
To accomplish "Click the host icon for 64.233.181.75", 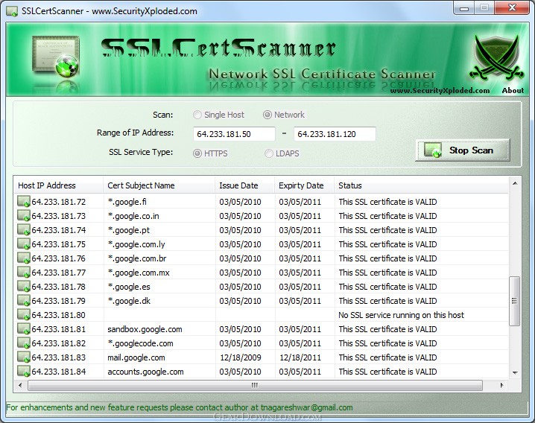I will 24,244.
